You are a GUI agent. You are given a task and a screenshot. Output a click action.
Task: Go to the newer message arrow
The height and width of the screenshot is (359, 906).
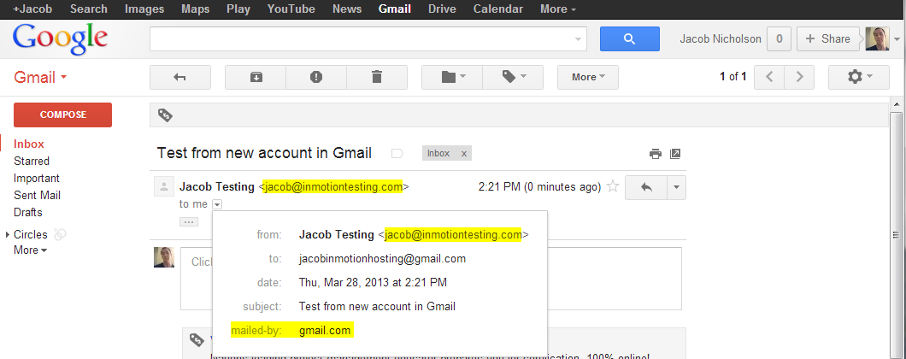pos(769,78)
